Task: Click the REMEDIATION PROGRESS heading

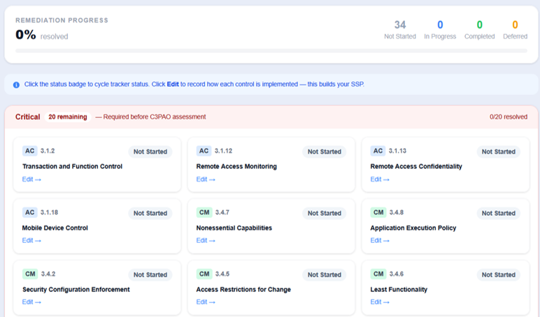Action: (x=62, y=21)
